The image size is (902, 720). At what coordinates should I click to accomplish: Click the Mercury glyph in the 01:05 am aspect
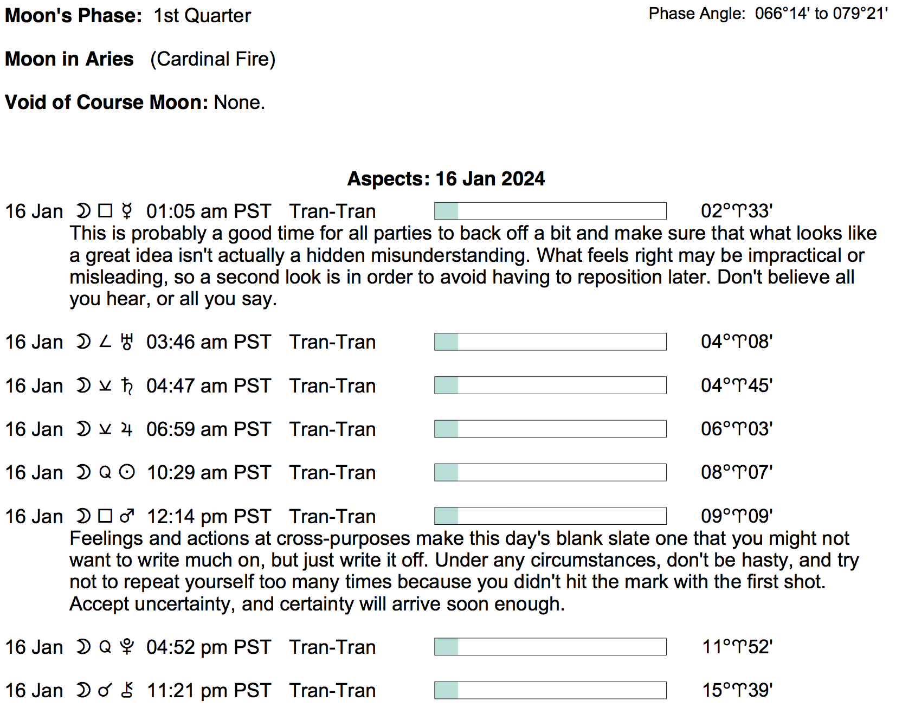pos(127,211)
